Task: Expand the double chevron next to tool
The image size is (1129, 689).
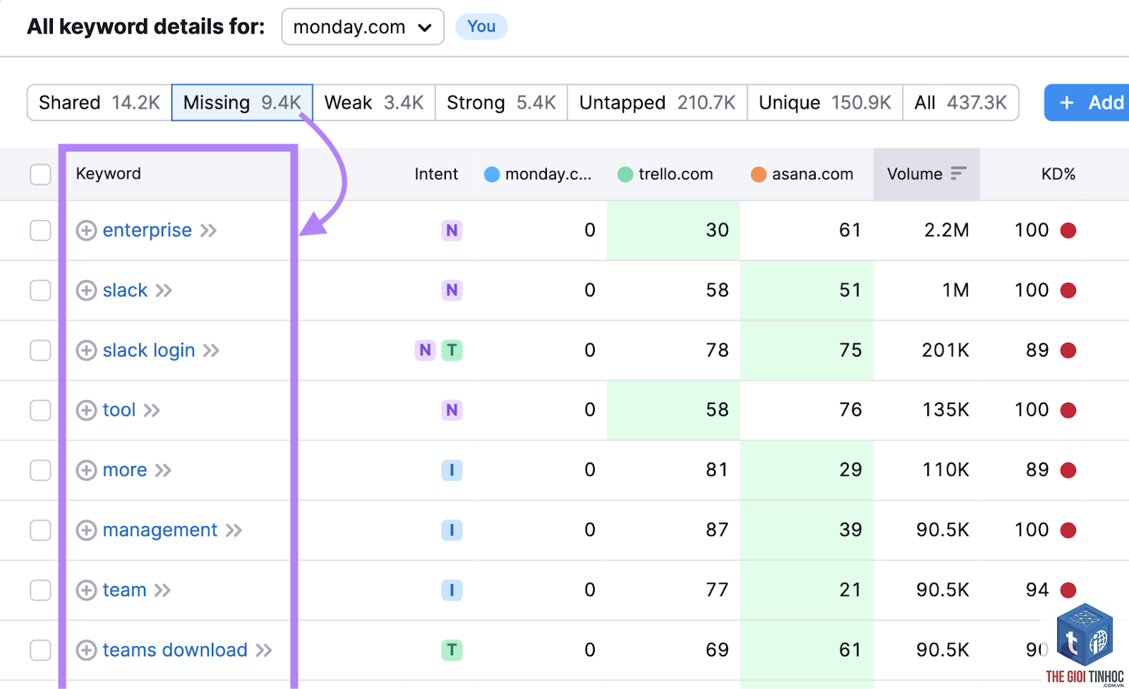Action: pos(152,410)
